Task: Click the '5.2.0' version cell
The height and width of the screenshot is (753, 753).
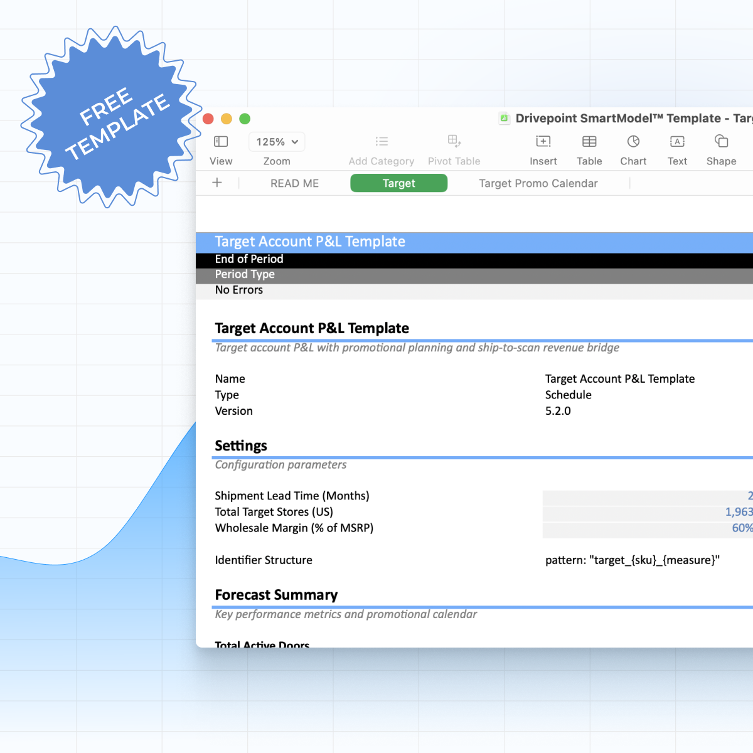Action: [558, 411]
